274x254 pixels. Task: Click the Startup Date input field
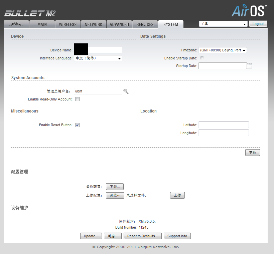223,66
